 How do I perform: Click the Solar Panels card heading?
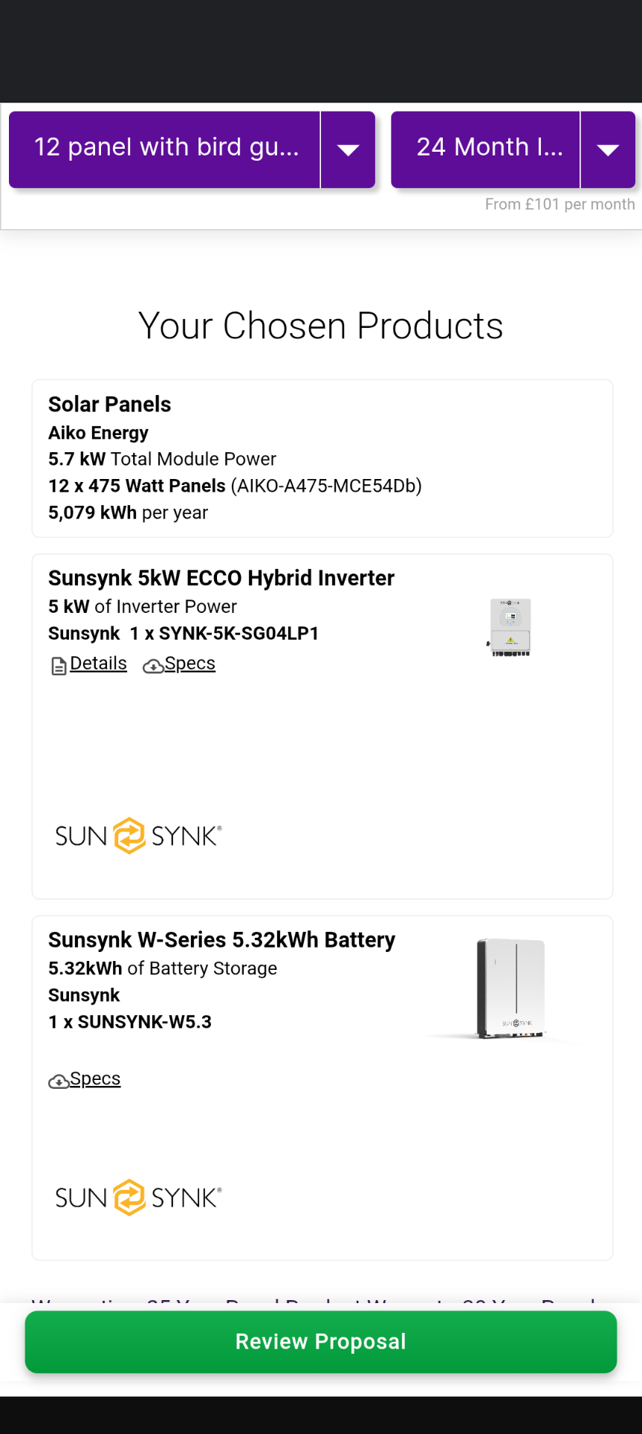(110, 405)
